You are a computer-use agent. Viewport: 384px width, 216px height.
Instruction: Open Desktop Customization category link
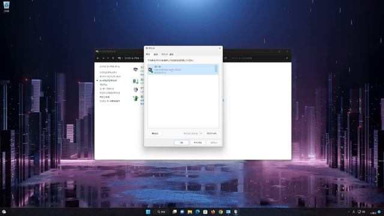pos(110,93)
